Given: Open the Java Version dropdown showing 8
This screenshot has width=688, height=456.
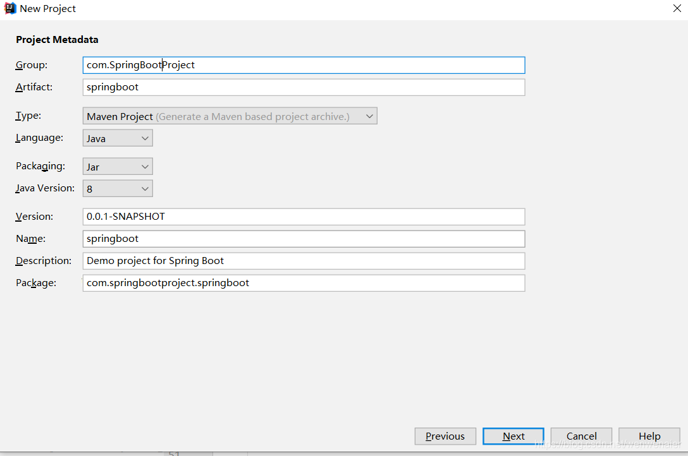Looking at the screenshot, I should coord(118,189).
